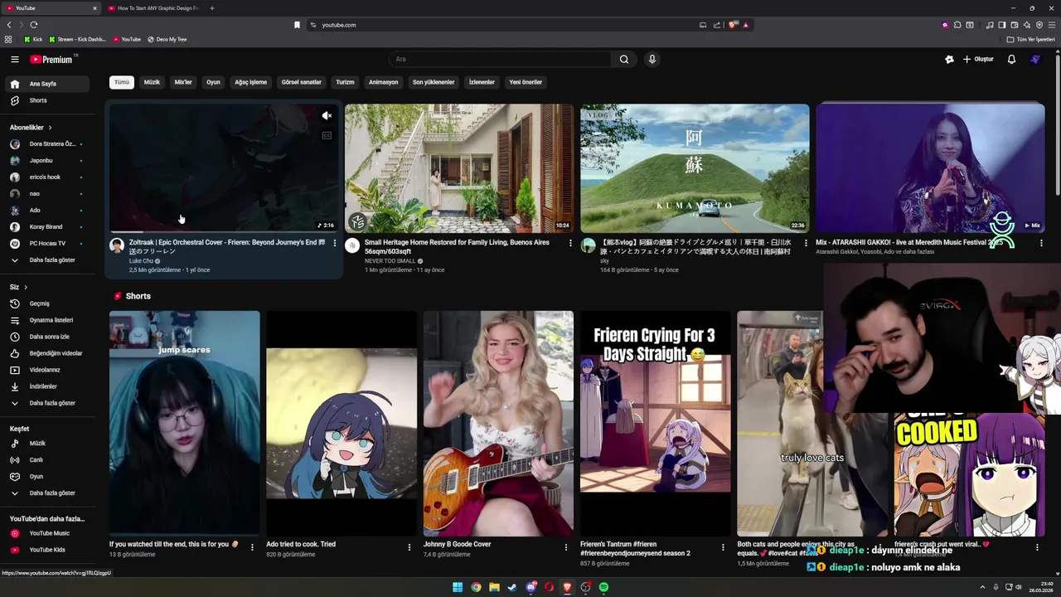
Task: Open Müzik under Keşfet
Action: coord(46,444)
